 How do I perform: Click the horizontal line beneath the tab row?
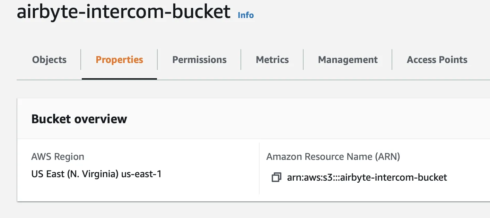click(x=253, y=80)
